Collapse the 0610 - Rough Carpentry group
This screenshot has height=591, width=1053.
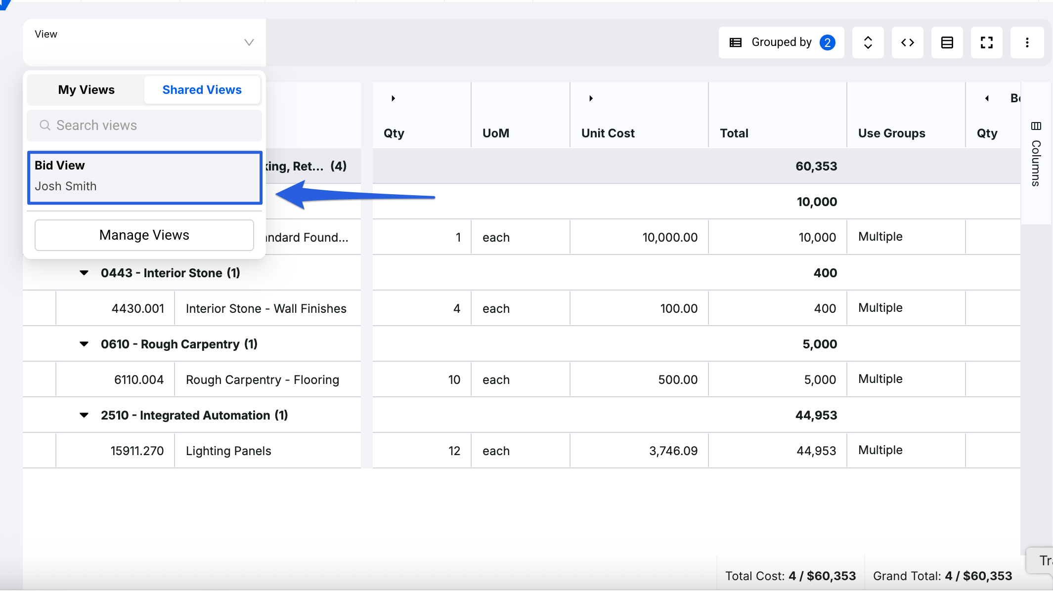tap(84, 344)
